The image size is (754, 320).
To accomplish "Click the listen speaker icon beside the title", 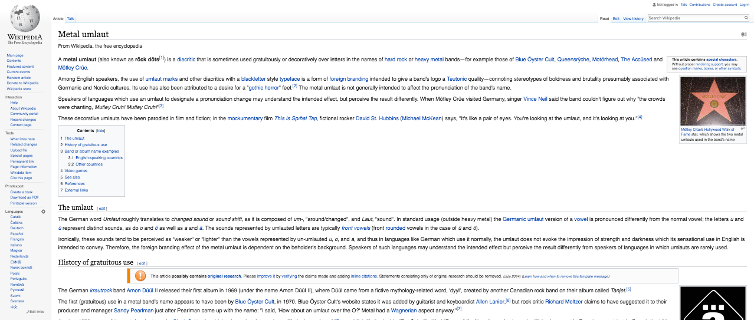I will [x=743, y=34].
